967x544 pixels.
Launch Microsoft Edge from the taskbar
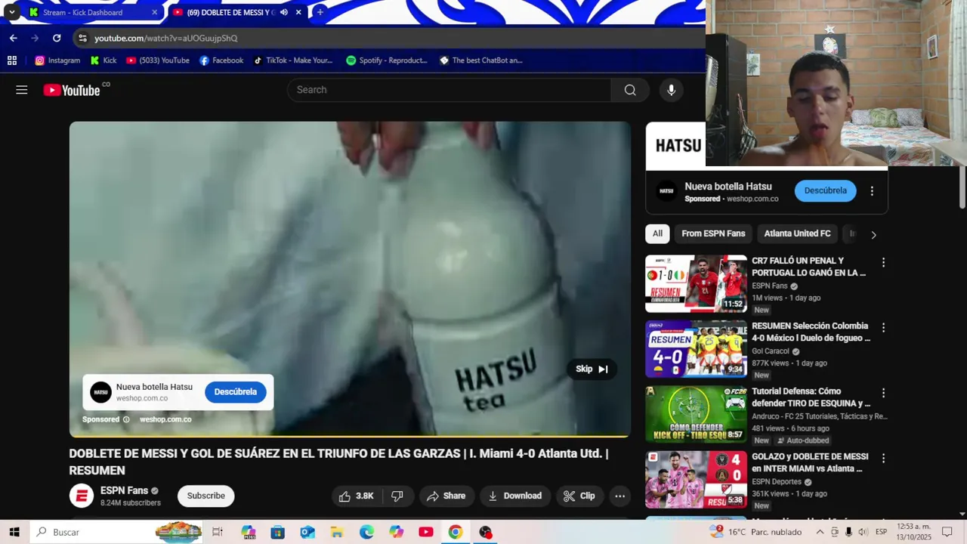pyautogui.click(x=366, y=532)
